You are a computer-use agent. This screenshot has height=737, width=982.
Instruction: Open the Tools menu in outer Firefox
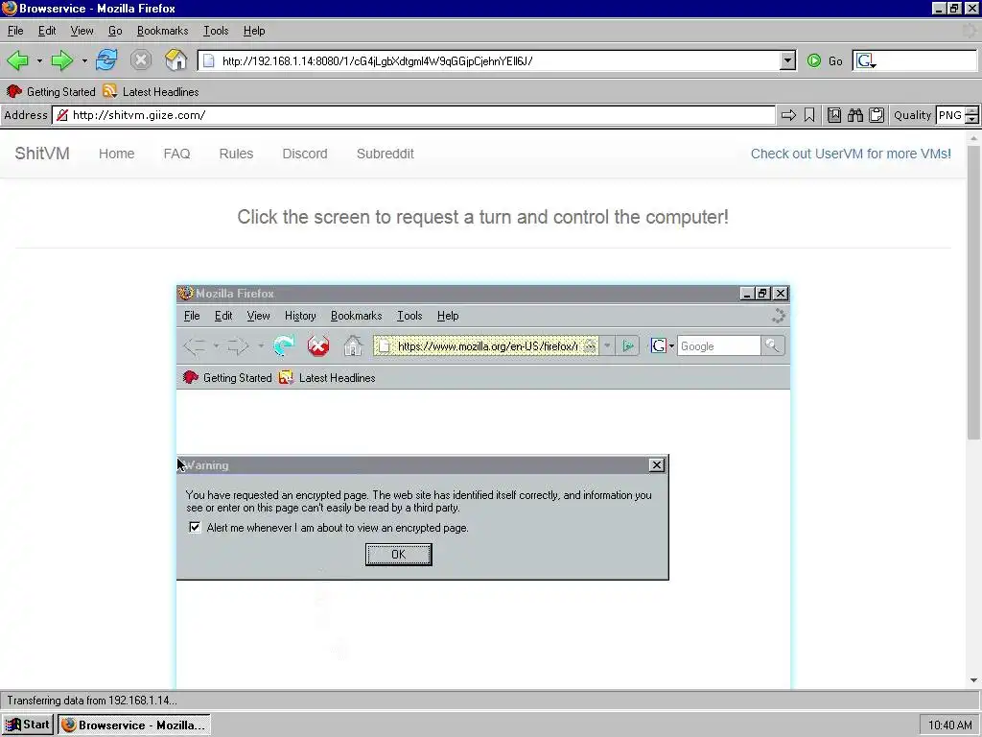tap(216, 31)
